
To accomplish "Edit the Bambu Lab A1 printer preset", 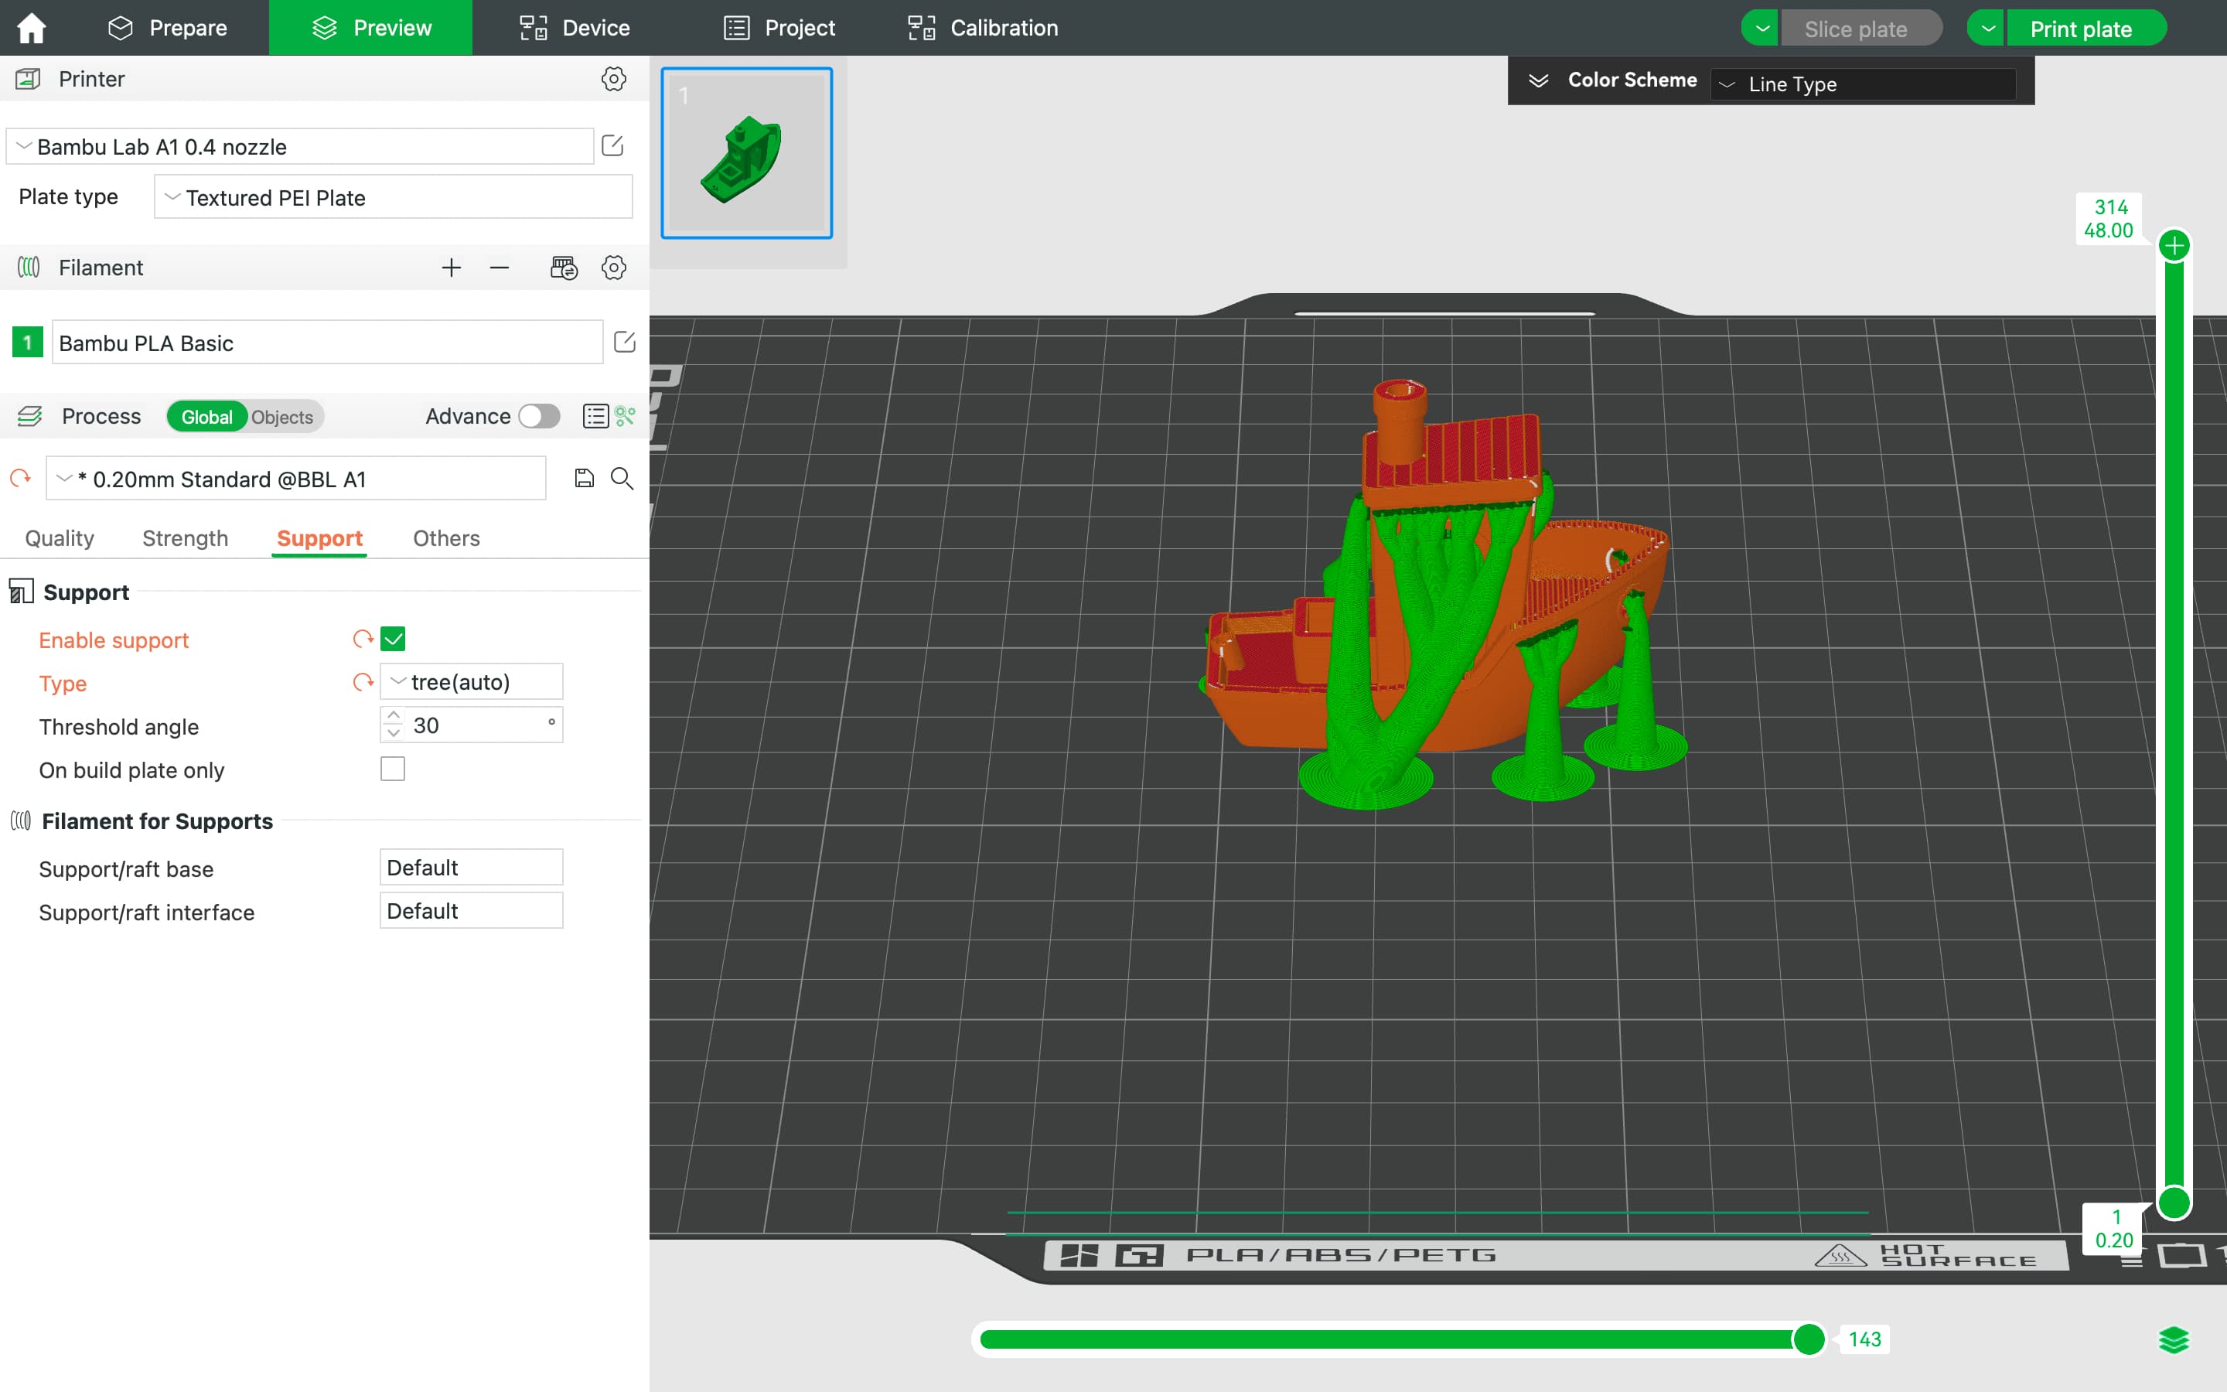I will coord(612,145).
